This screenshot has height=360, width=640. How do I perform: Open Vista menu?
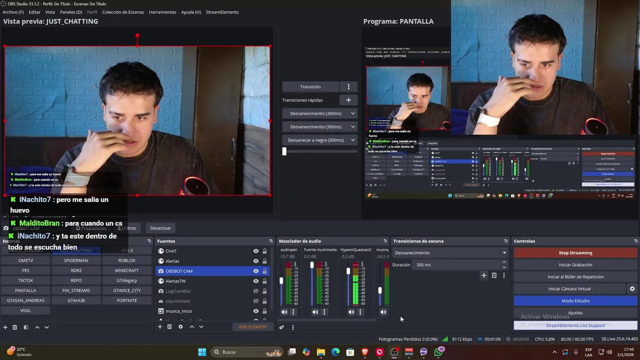click(x=50, y=12)
